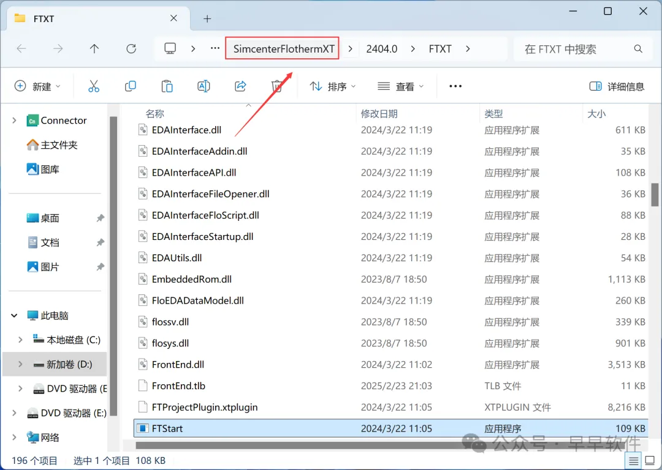Go up one folder level arrow
662x470 pixels.
pyautogui.click(x=94, y=49)
